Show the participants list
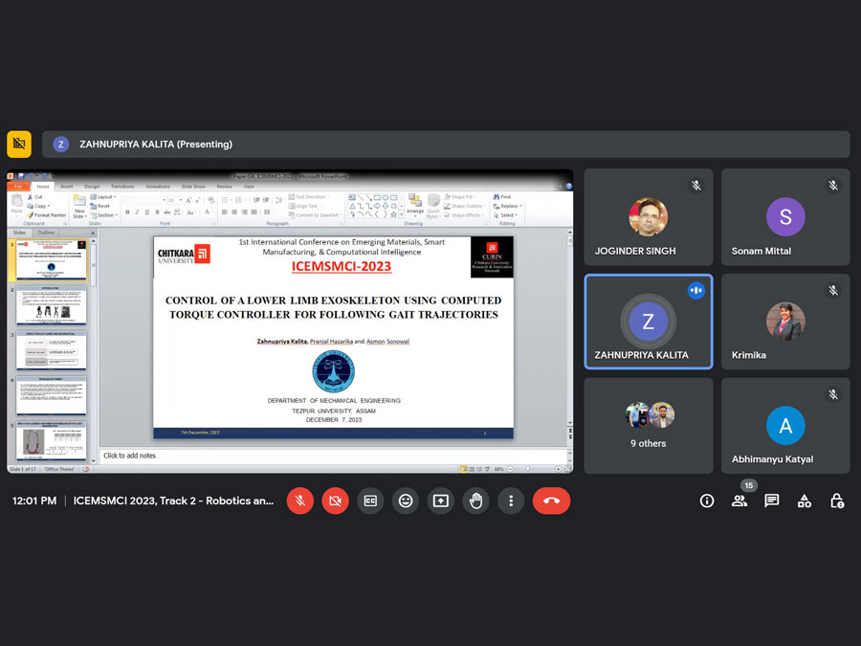The width and height of the screenshot is (861, 646). tap(740, 501)
